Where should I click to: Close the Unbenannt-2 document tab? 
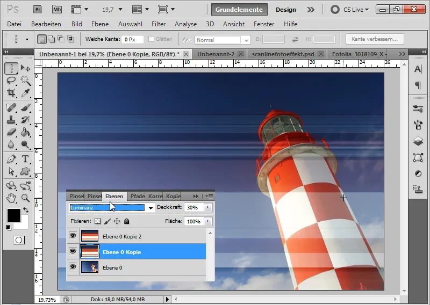click(240, 54)
